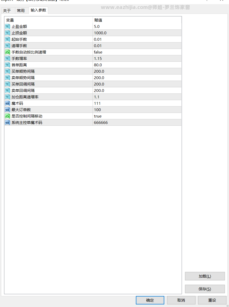Select the 起始手数 variable name
This screenshot has height=307, width=229.
pyautogui.click(x=19, y=39)
